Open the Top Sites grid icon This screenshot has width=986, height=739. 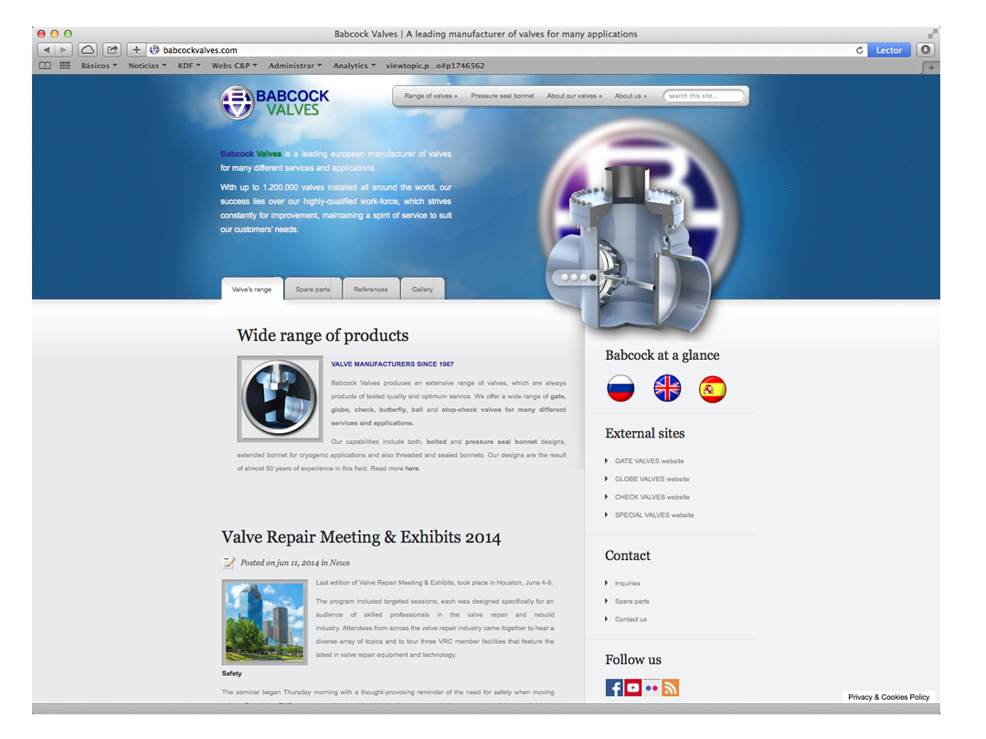[65, 66]
